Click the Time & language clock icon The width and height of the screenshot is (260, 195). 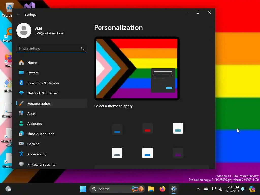click(21, 134)
